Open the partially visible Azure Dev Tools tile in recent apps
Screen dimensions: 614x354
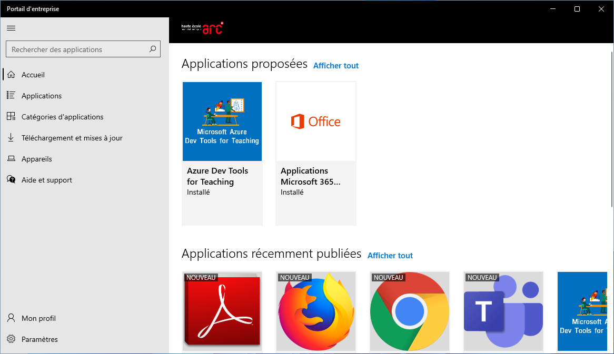(x=582, y=311)
